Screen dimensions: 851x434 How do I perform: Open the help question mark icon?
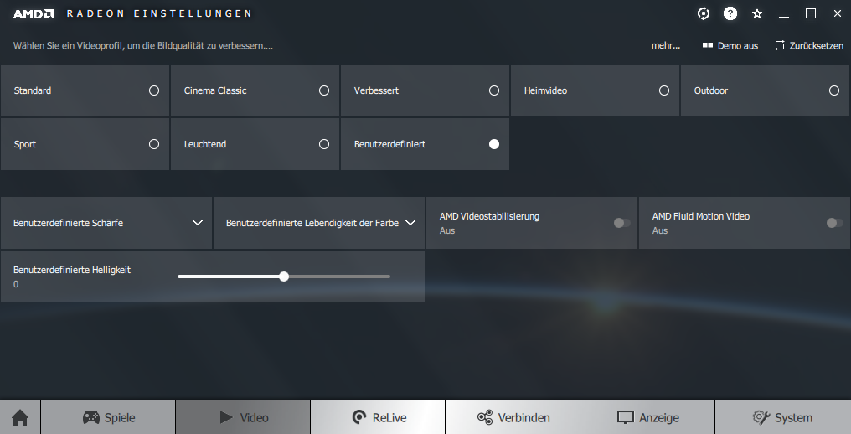[x=730, y=13]
